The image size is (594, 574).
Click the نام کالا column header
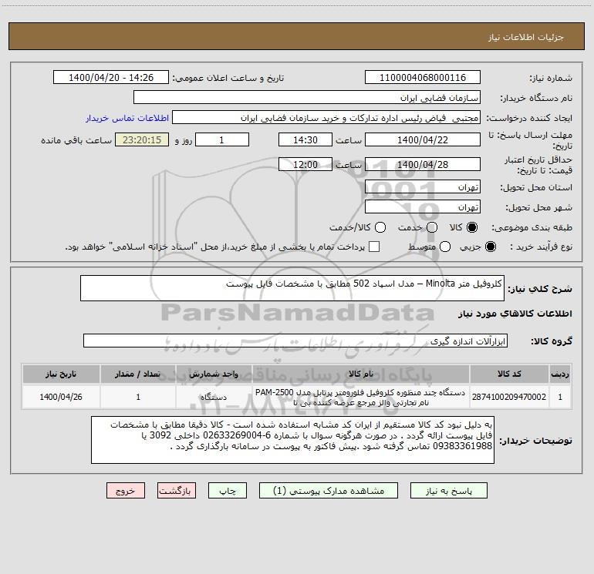[361, 374]
